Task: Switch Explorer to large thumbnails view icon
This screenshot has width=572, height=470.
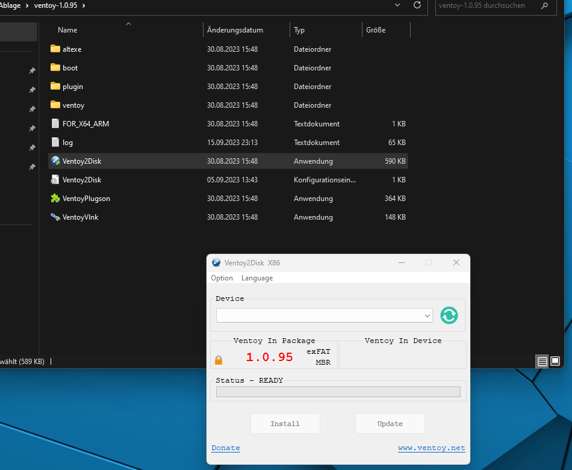Action: click(x=555, y=361)
